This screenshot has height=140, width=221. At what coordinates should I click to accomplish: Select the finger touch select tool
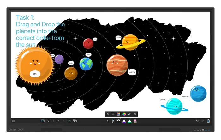click(113, 121)
